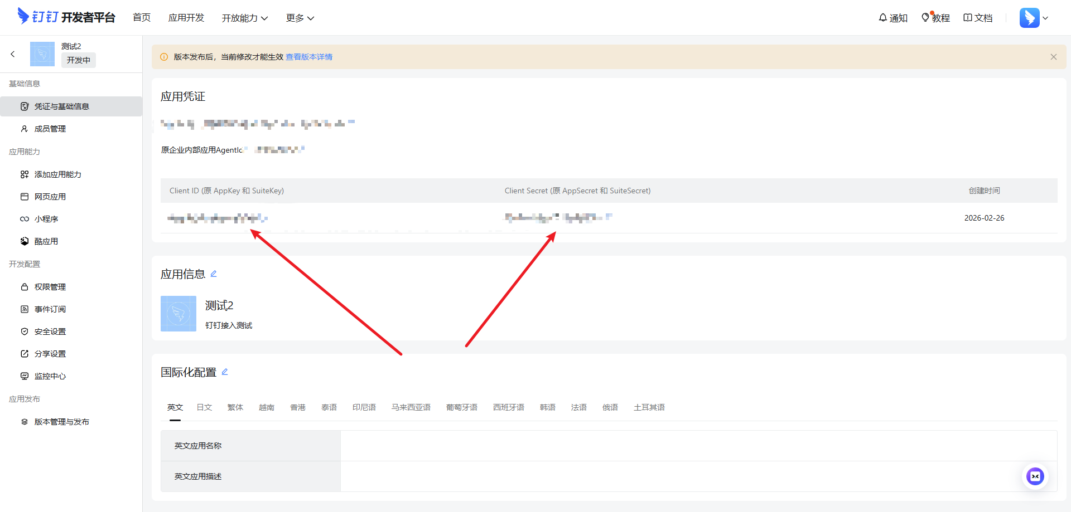The width and height of the screenshot is (1071, 512).
Task: Open 权限管理 in the sidebar
Action: click(x=50, y=287)
